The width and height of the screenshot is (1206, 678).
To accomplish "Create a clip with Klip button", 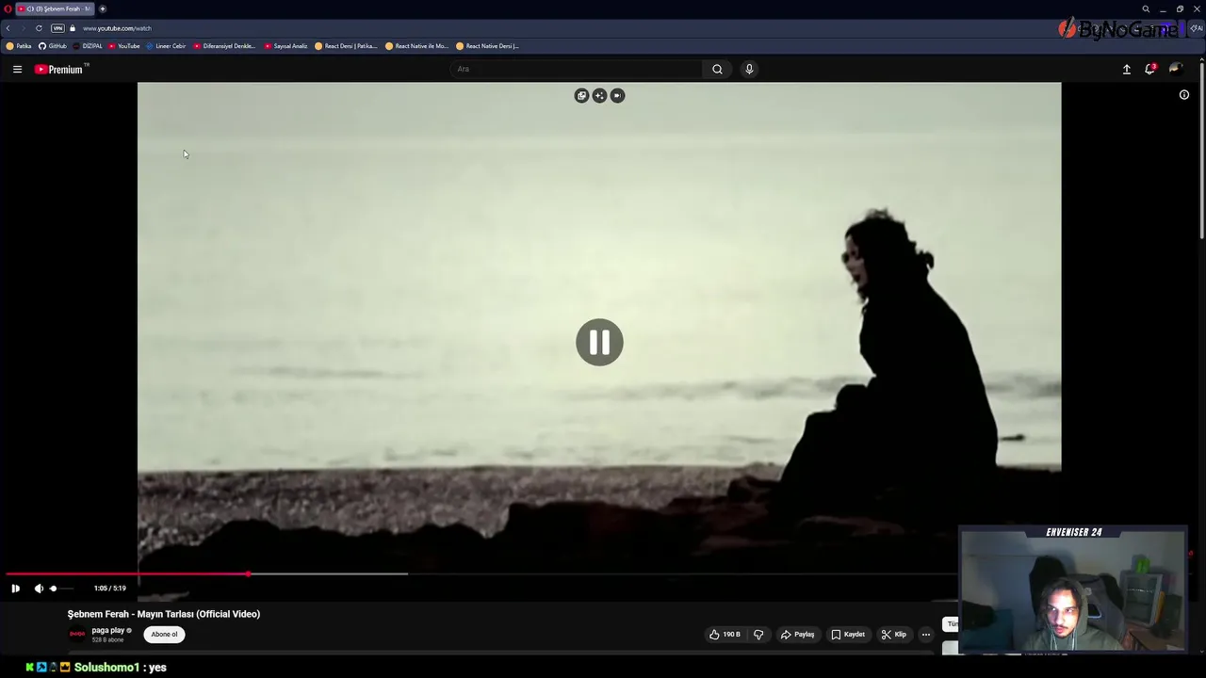I will [x=893, y=635].
